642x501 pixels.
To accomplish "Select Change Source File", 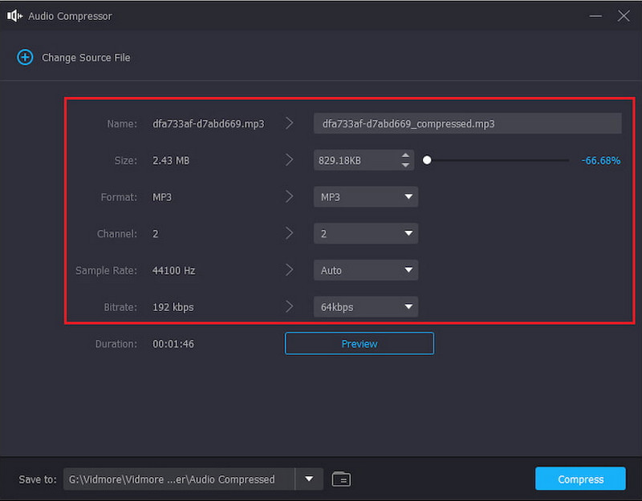I will pos(86,57).
